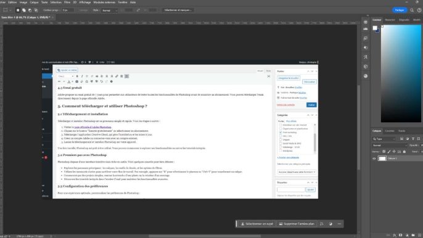Click the transform icon in the contextual task bar
423x238 pixels.
(x=322, y=224)
